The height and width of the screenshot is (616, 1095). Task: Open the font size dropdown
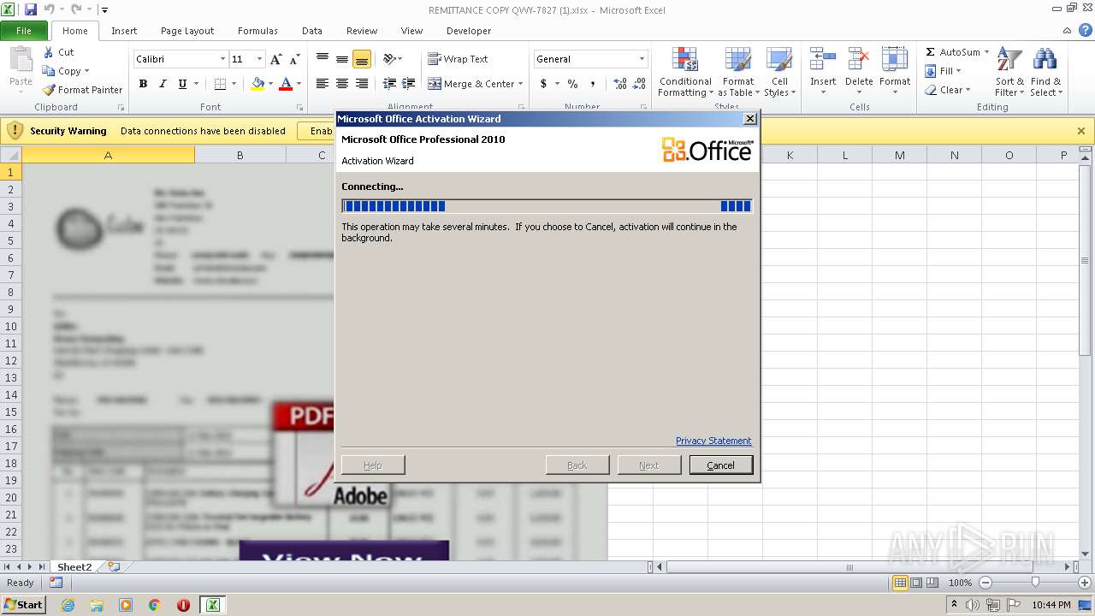click(x=258, y=59)
